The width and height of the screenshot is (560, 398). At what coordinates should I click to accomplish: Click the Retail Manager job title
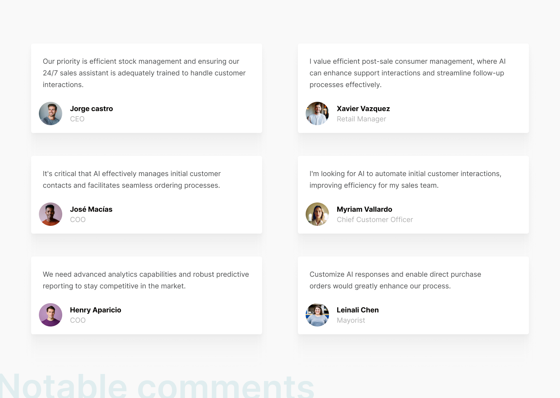[x=361, y=119]
